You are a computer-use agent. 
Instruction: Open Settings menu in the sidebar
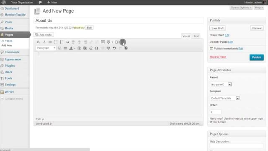pyautogui.click(x=10, y=85)
